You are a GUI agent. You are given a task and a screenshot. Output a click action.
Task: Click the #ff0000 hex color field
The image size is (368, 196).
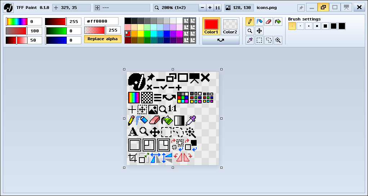(x=101, y=22)
